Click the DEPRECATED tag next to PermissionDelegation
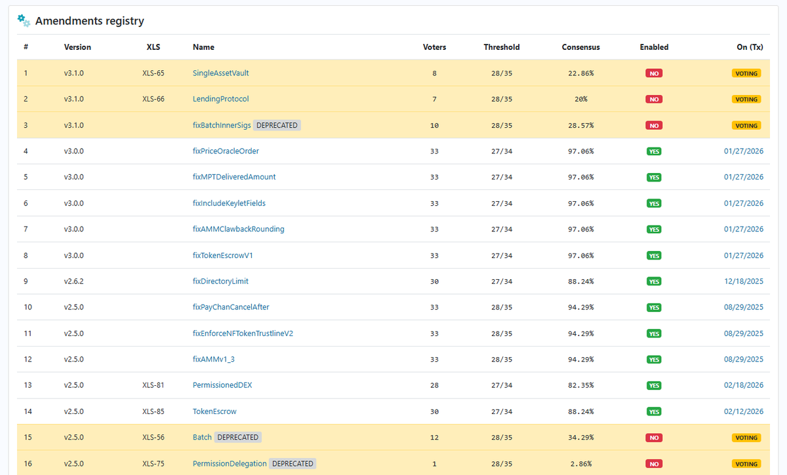 293,464
